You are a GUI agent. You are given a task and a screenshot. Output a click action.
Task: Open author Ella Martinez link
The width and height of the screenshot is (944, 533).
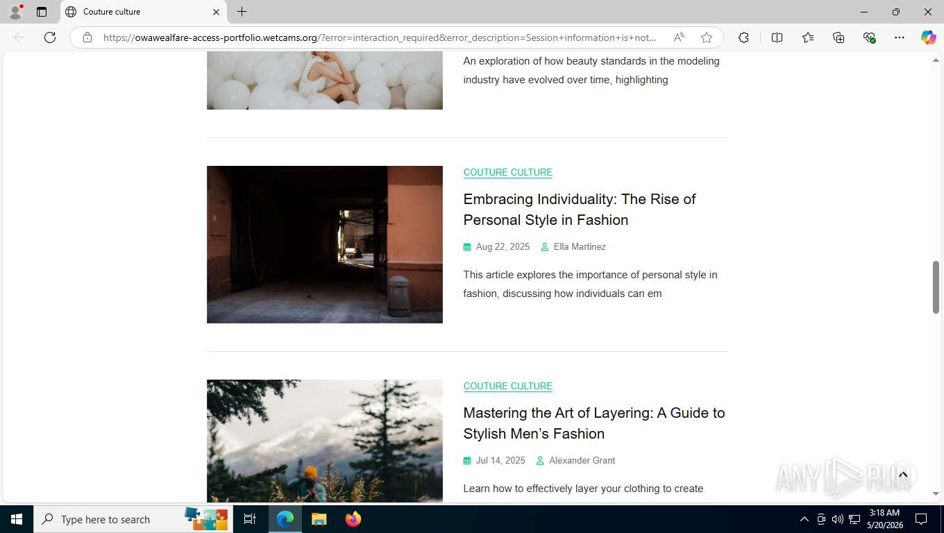580,246
